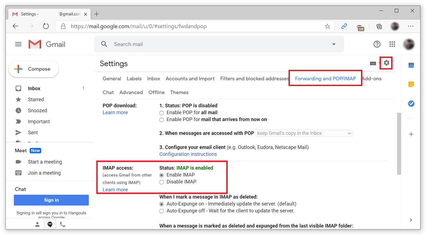426x235 pixels.
Task: Open Calendar icon in side panel
Action: click(411, 65)
